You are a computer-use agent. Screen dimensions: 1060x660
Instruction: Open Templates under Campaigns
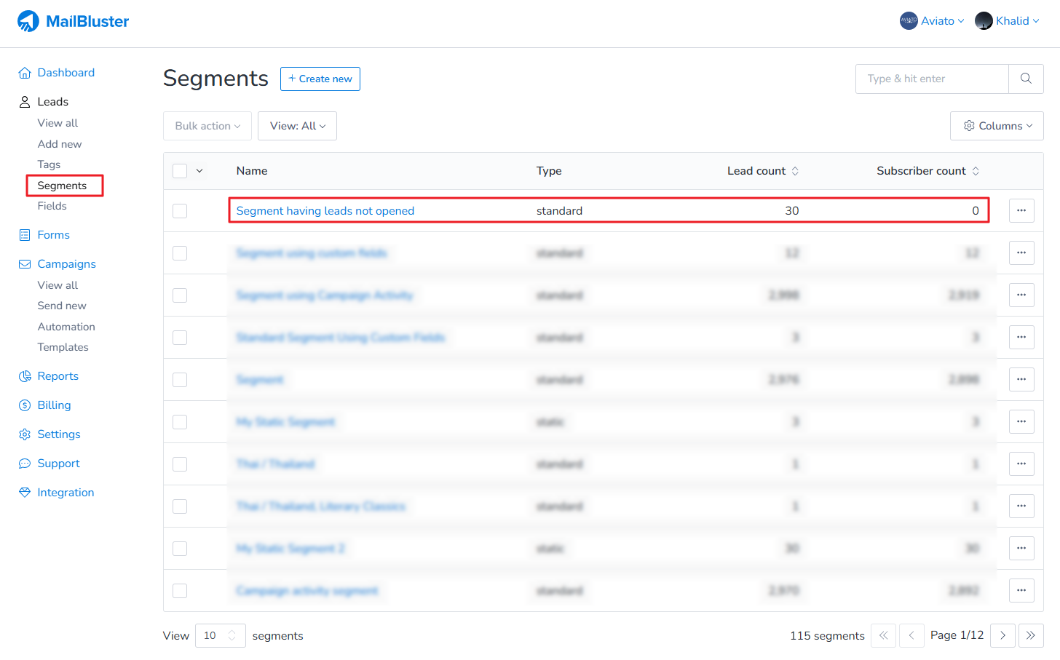tap(63, 347)
